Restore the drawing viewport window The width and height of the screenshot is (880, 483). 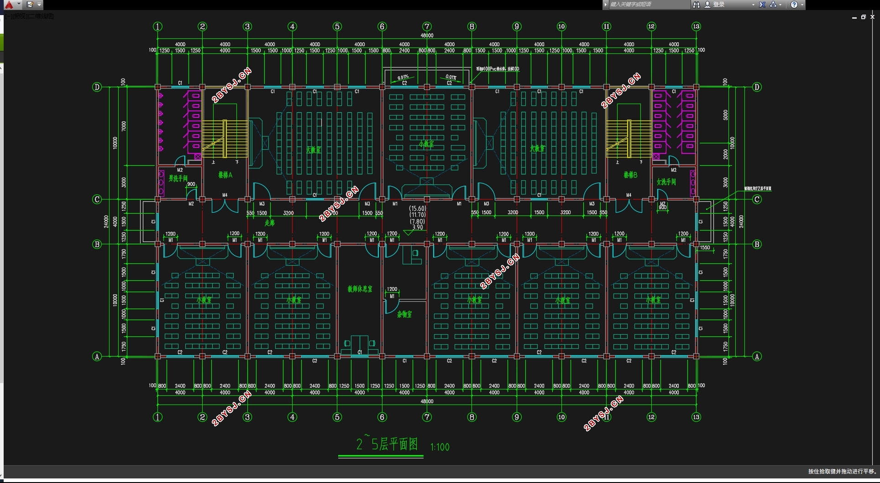863,17
